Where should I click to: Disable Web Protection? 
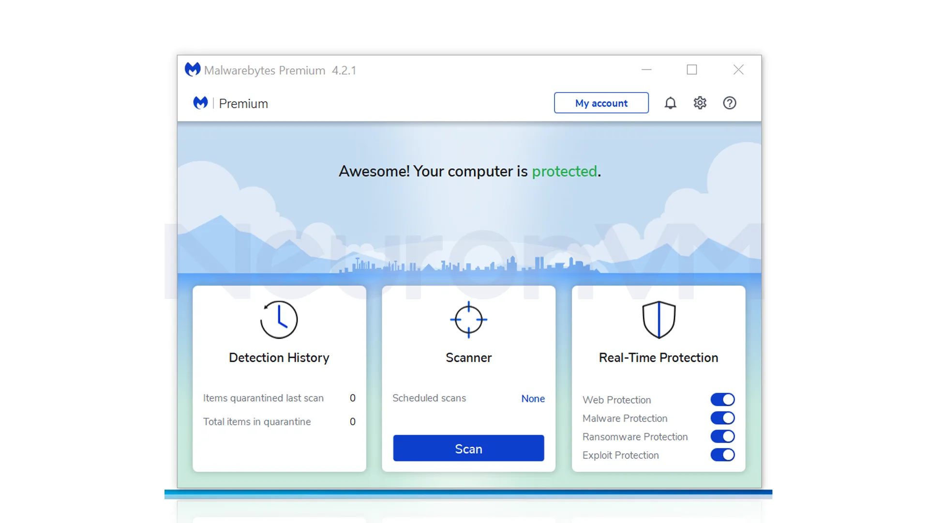pyautogui.click(x=722, y=399)
